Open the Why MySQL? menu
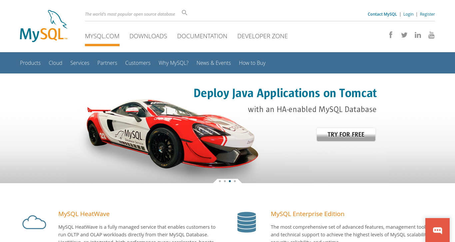The height and width of the screenshot is (242, 455). click(x=174, y=63)
